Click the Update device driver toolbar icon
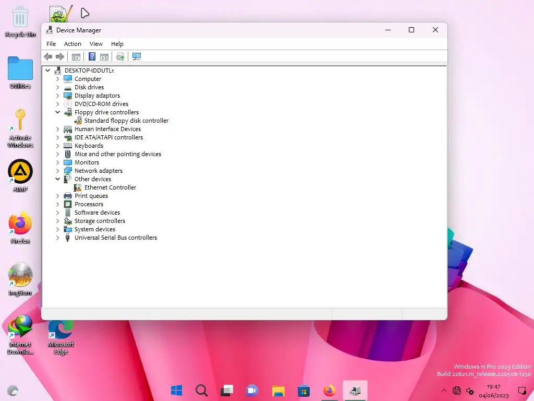534x401 pixels. (120, 56)
